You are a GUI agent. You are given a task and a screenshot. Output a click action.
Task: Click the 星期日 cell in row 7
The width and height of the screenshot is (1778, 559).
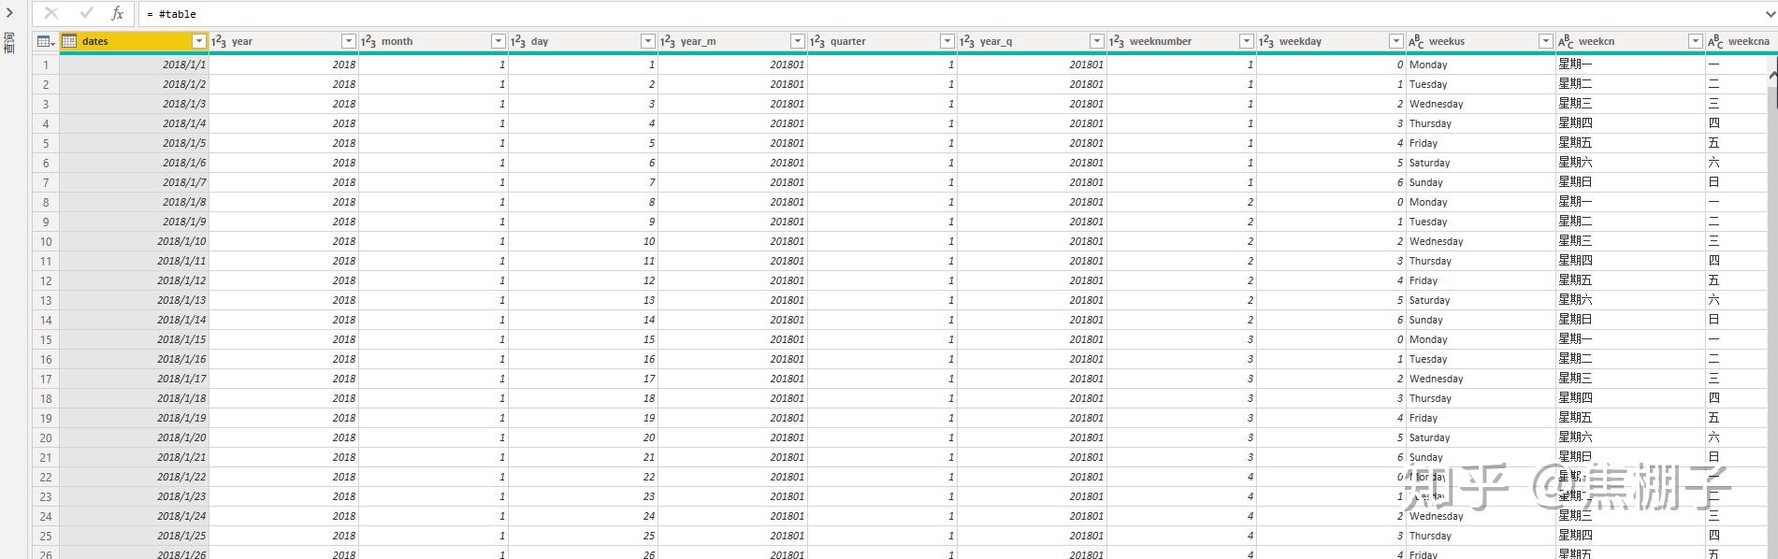pyautogui.click(x=1630, y=182)
